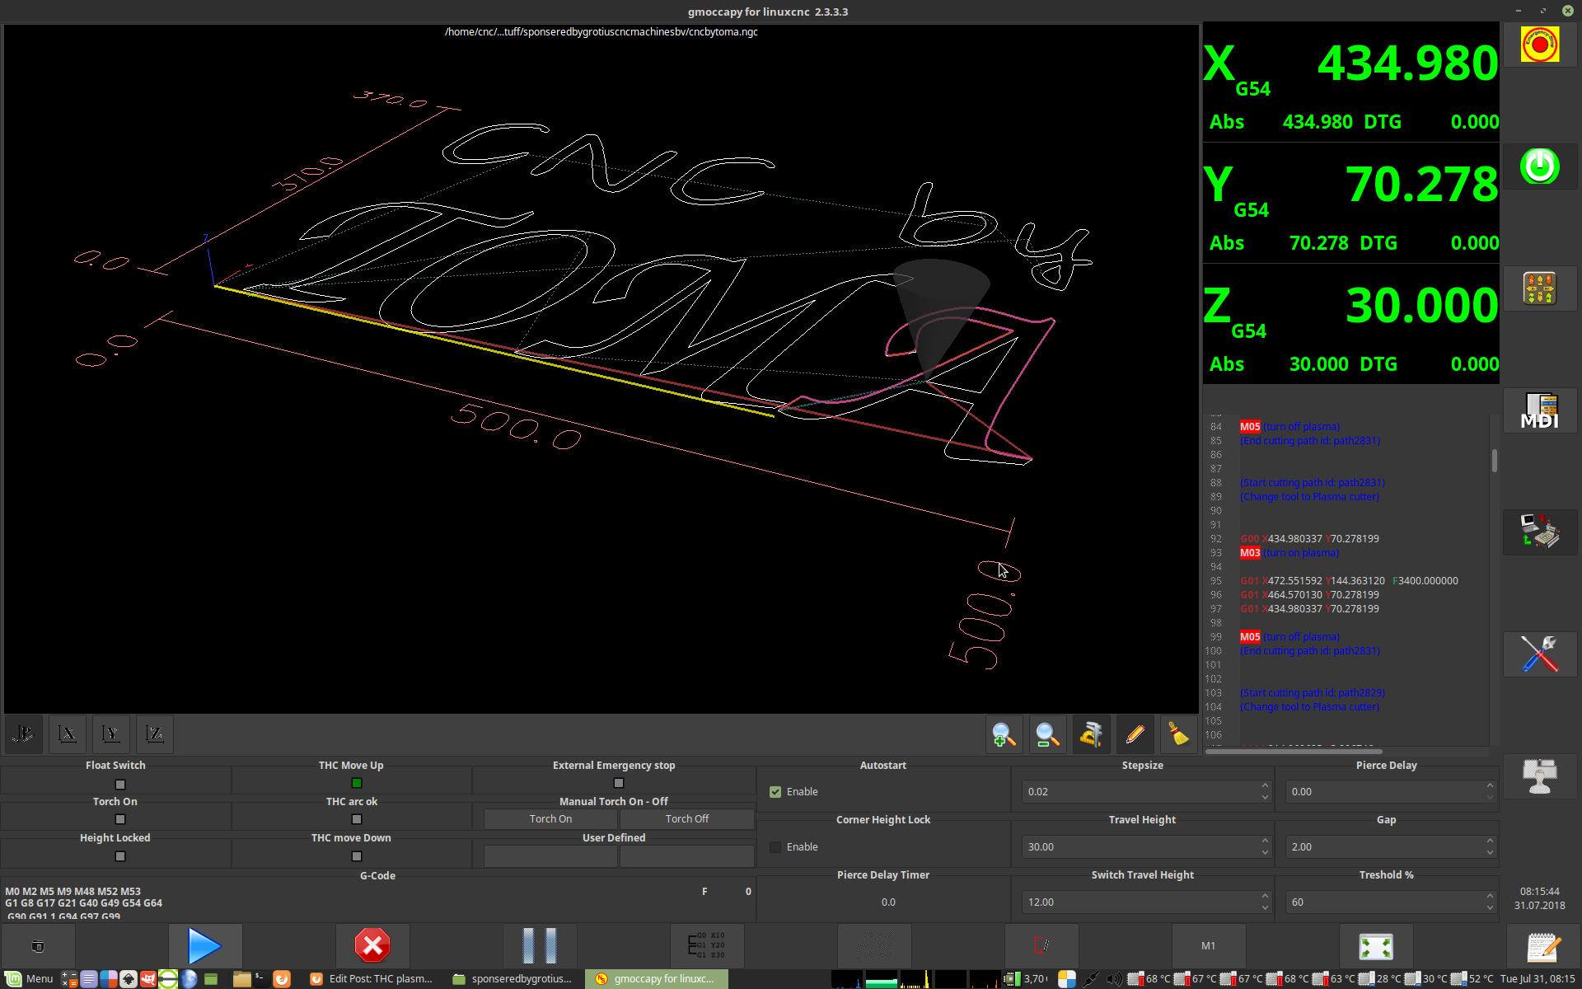
Task: Decrease the Treshold % value
Action: (x=1490, y=907)
